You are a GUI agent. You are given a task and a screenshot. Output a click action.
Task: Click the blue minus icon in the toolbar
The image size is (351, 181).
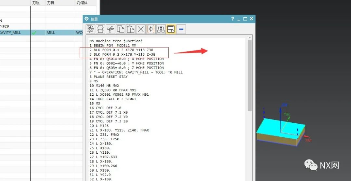[181, 29]
